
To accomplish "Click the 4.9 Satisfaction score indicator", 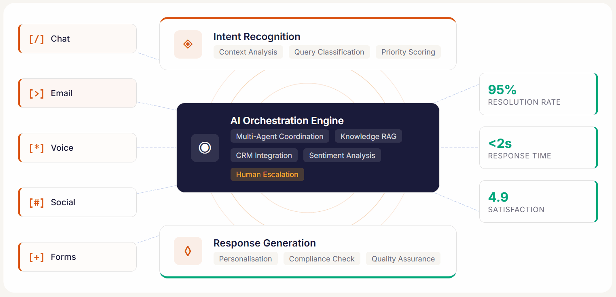I will (538, 201).
